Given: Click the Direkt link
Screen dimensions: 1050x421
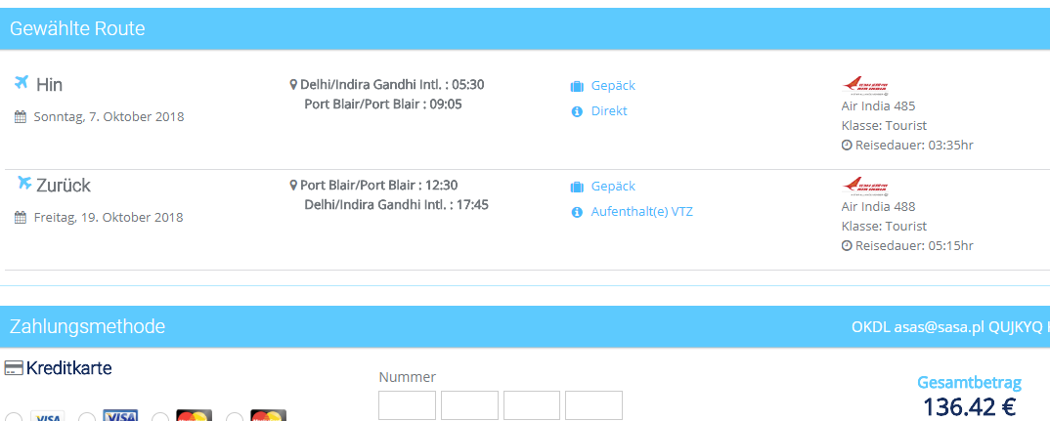Looking at the screenshot, I should tap(609, 111).
